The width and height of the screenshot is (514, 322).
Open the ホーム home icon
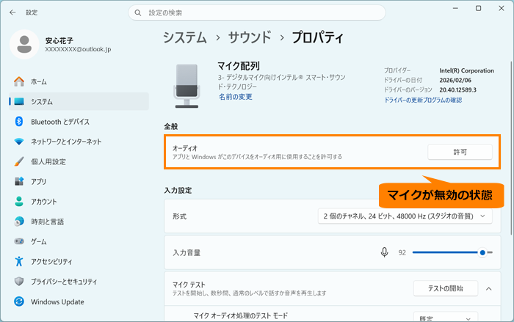19,81
